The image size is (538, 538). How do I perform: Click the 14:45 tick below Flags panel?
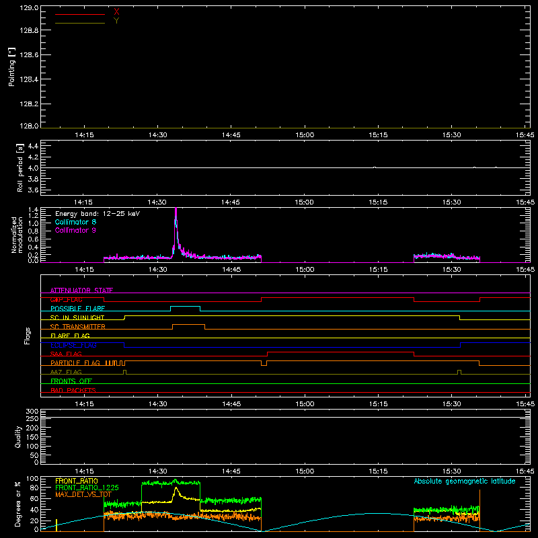[x=231, y=404]
